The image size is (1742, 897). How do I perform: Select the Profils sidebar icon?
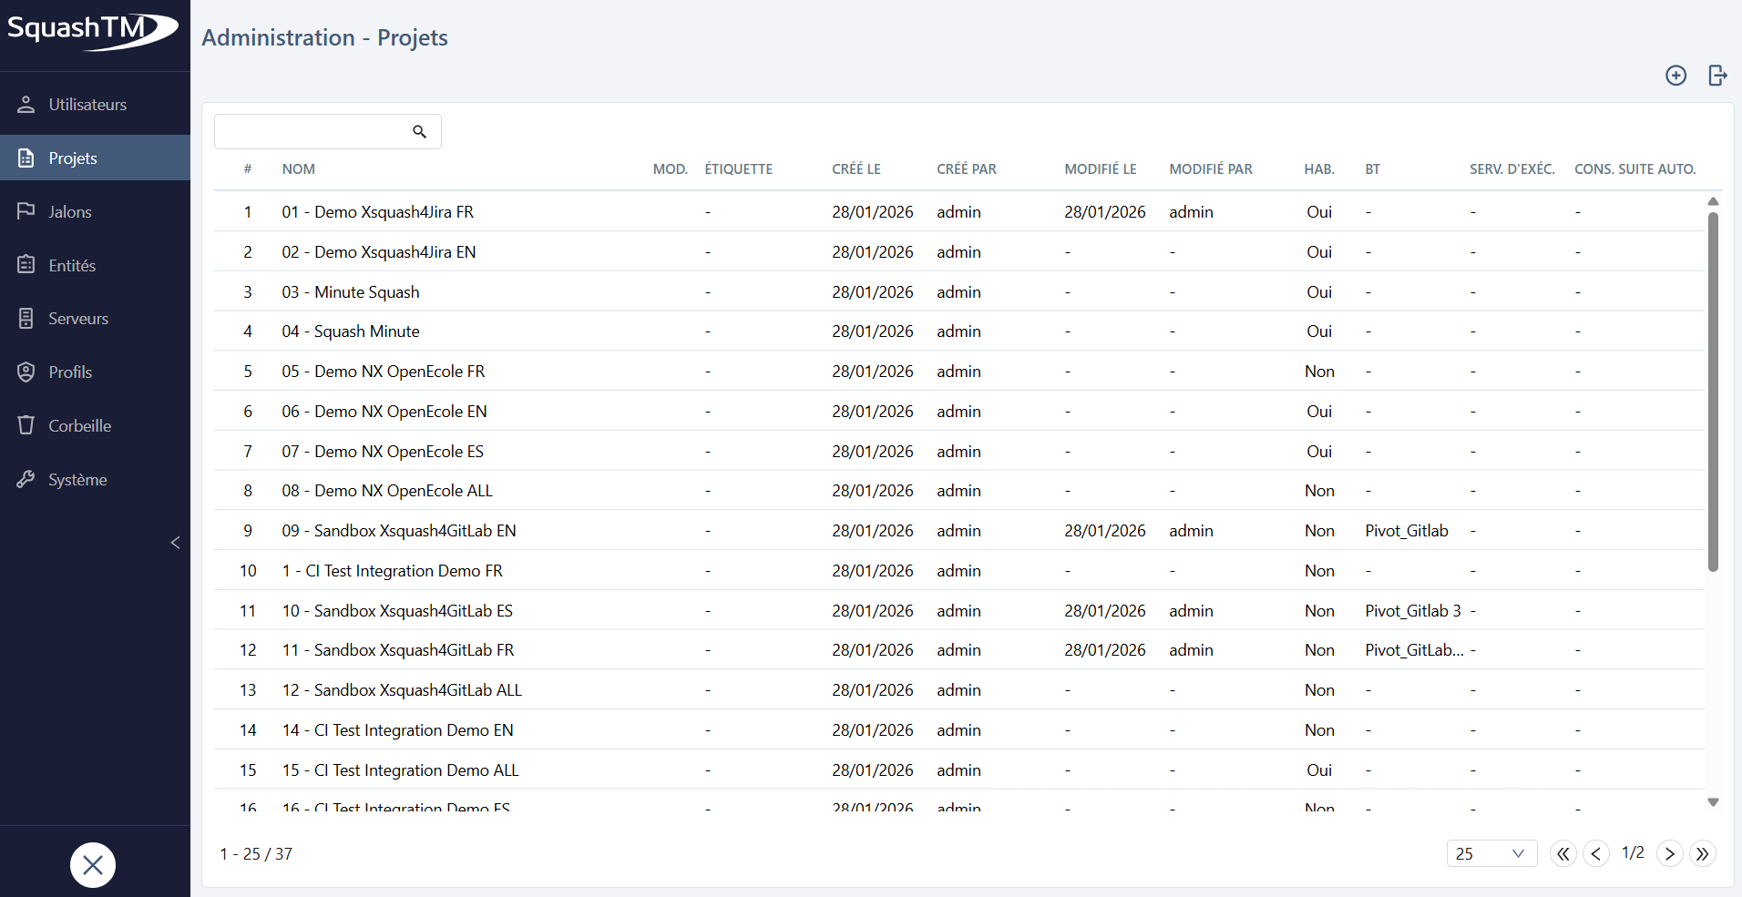(25, 372)
